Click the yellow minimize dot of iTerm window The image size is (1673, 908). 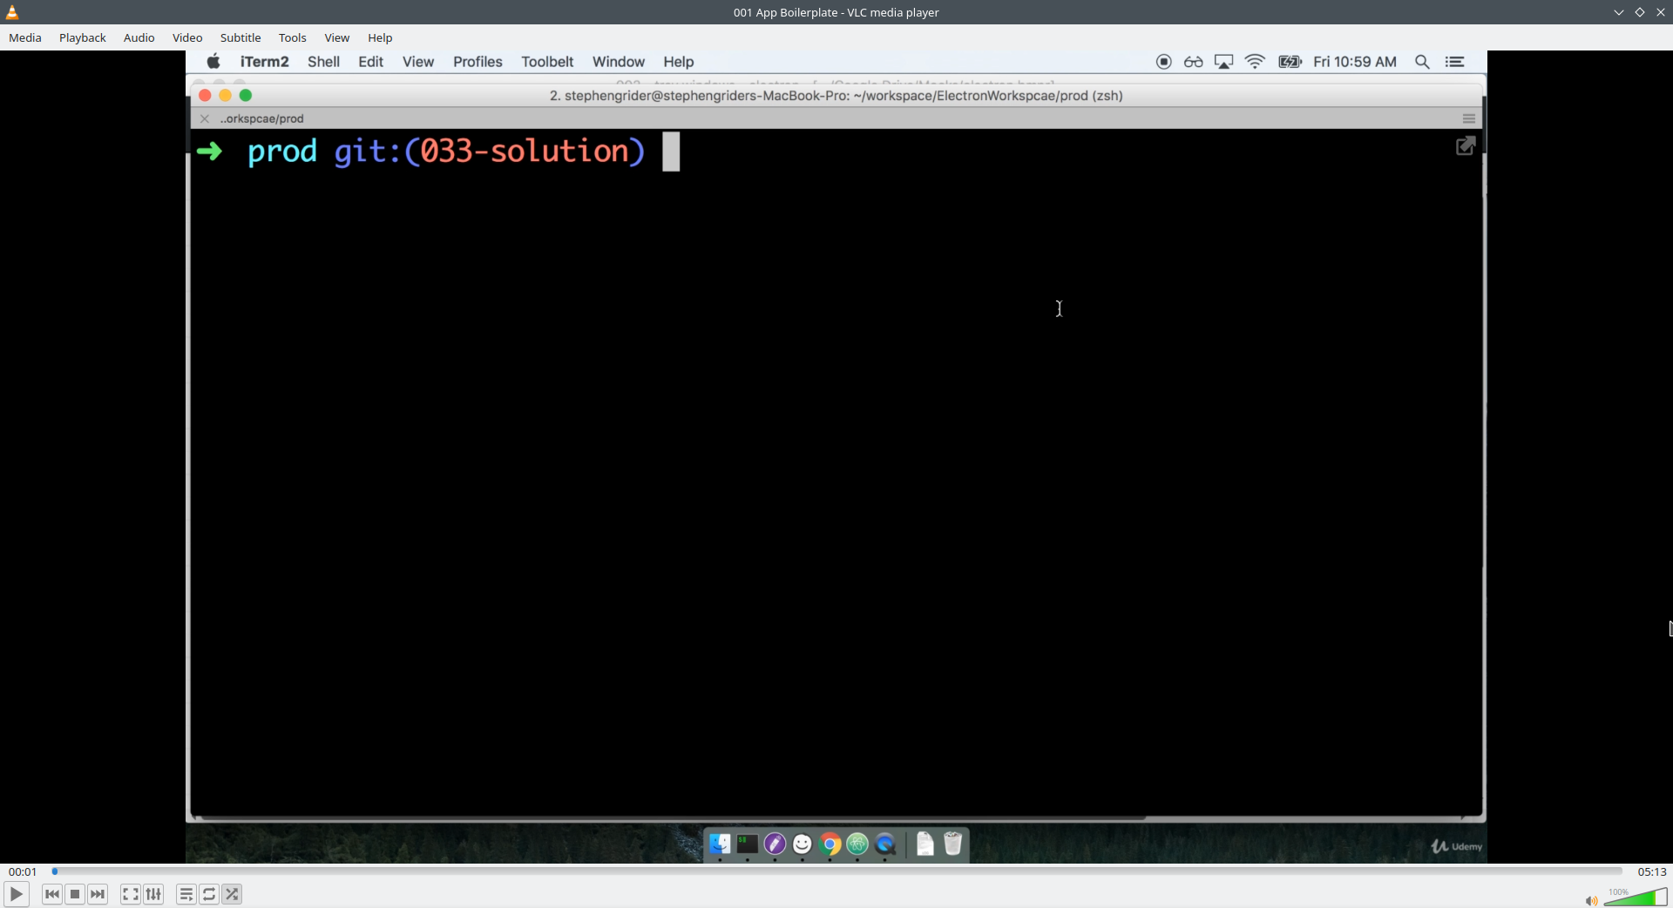225,95
